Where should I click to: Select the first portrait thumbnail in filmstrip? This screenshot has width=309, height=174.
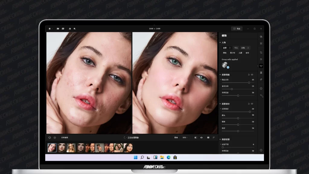click(52, 148)
